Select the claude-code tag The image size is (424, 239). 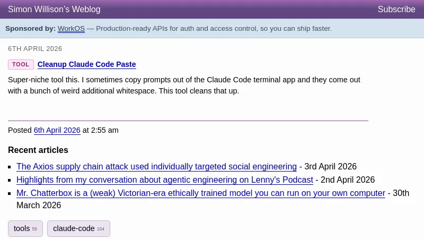[78, 229]
